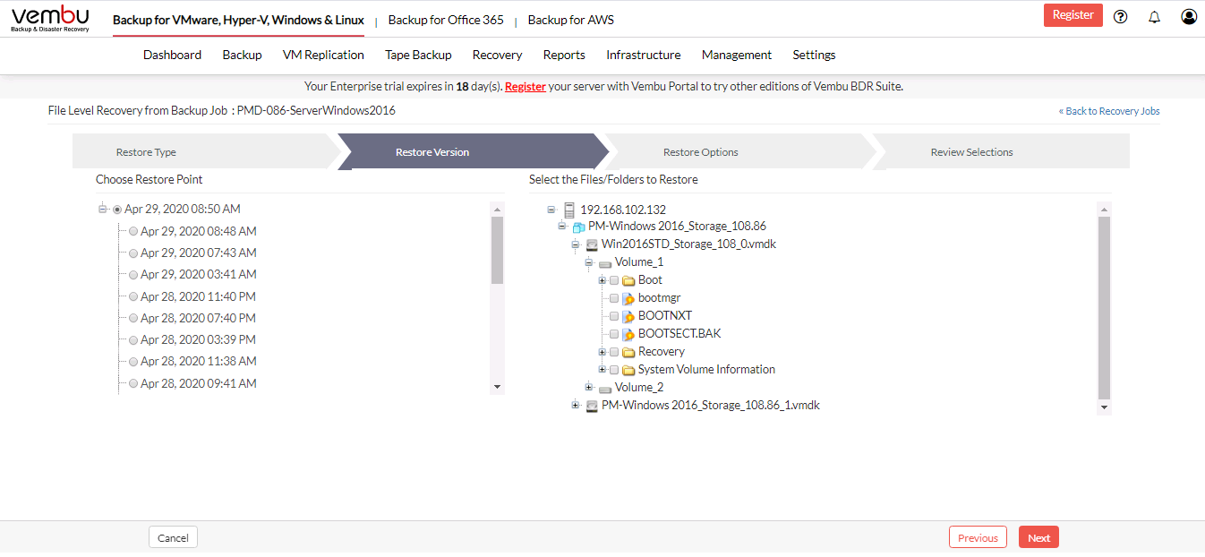1205x557 pixels.
Task: Expand the Boot folder
Action: pos(602,280)
